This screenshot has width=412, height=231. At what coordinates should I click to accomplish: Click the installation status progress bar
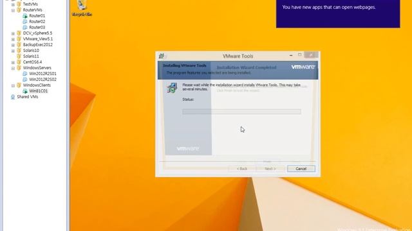pyautogui.click(x=242, y=112)
